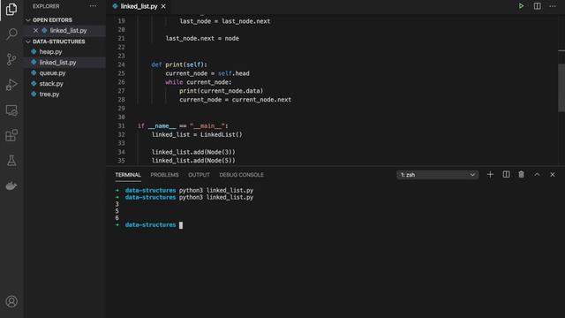Select the linked_list.py editor tab
Image resolution: width=565 pixels, height=318 pixels.
139,6
